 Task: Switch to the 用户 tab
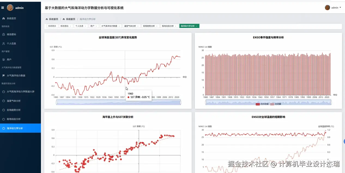[93, 26]
